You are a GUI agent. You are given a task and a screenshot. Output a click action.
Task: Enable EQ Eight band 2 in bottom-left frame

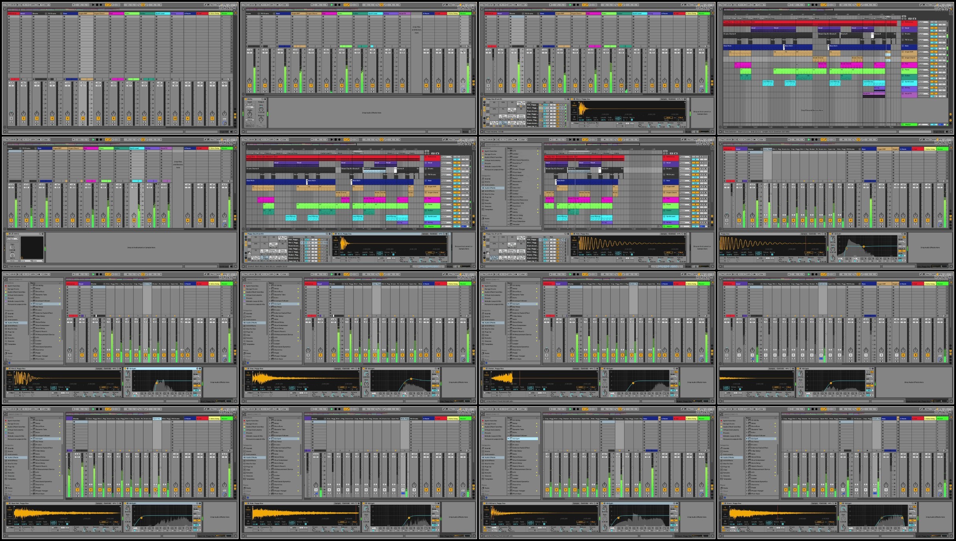142,530
